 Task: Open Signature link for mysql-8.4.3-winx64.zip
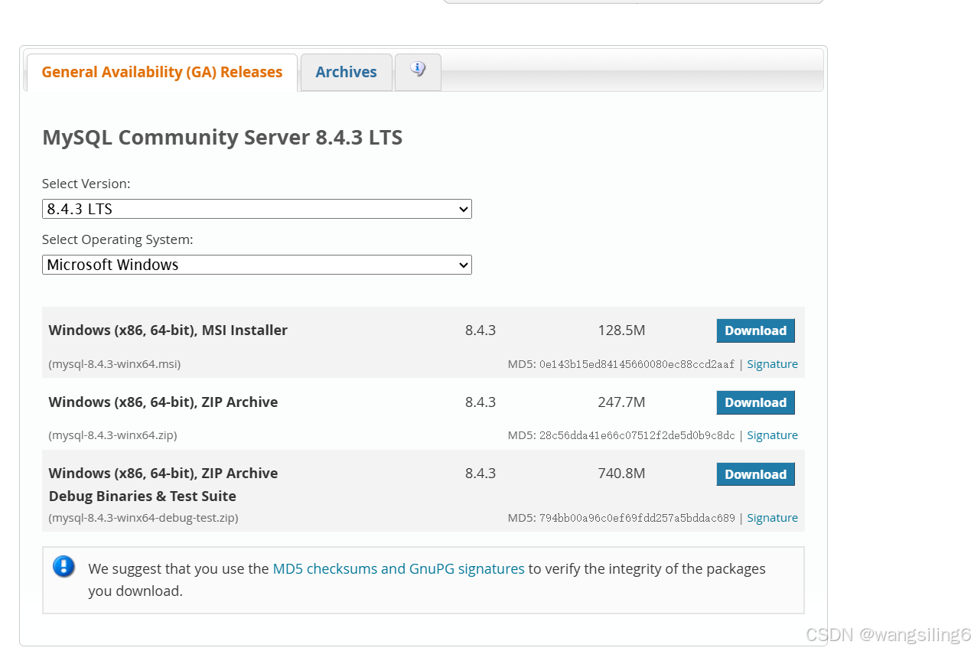click(772, 435)
